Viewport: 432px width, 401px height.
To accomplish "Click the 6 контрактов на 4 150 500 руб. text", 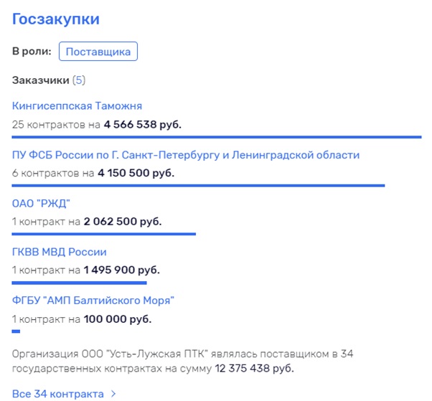I will (x=93, y=173).
